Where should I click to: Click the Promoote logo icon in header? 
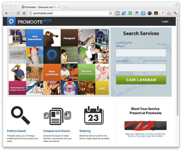tap(11, 22)
